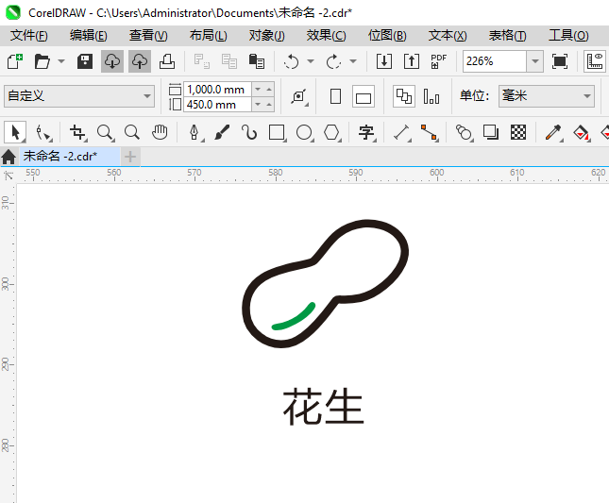The width and height of the screenshot is (609, 503).
Task: Select the Connector tool
Action: click(430, 133)
